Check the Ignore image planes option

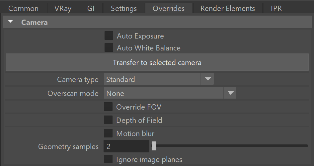coord(108,159)
